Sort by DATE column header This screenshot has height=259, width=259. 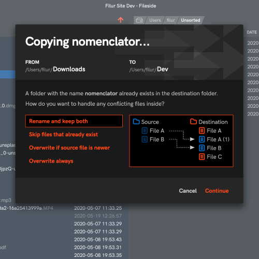(x=252, y=32)
